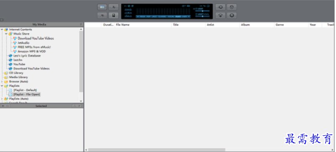Collapse the Internet Contents tree node
Viewport: 336px width, 152px height.
(x=2, y=30)
